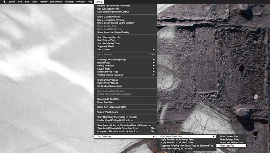Expand the Layout Flags submenu
Screen dimensions: 270x153
coord(125,69)
